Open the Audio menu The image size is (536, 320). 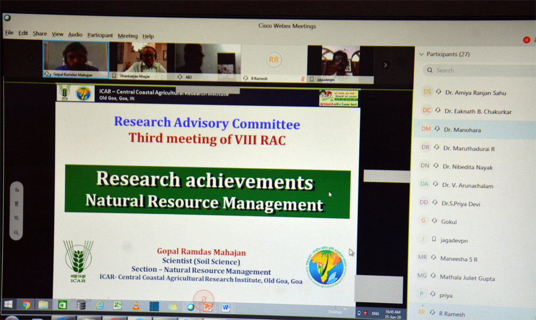(75, 34)
